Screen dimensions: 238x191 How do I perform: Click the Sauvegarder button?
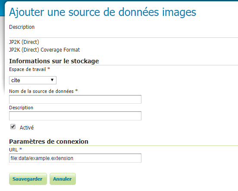(28, 179)
